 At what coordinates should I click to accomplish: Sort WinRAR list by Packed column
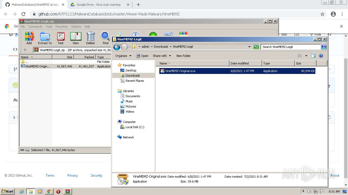click(x=85, y=57)
